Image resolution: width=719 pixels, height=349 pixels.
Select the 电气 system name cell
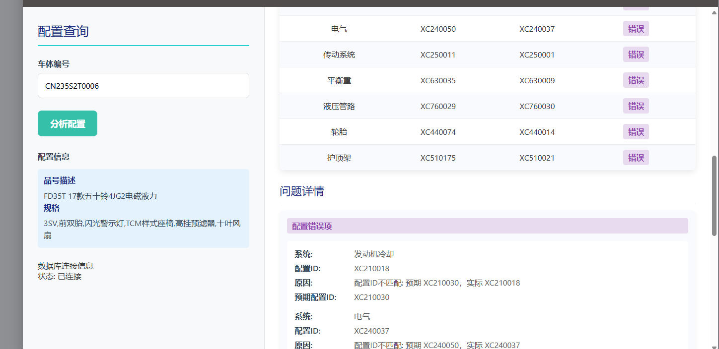[339, 29]
